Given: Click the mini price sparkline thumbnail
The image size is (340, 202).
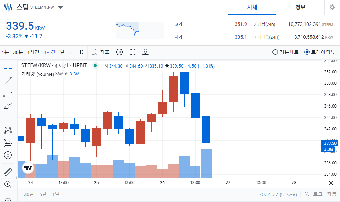Looking at the screenshot, I should click(x=140, y=31).
